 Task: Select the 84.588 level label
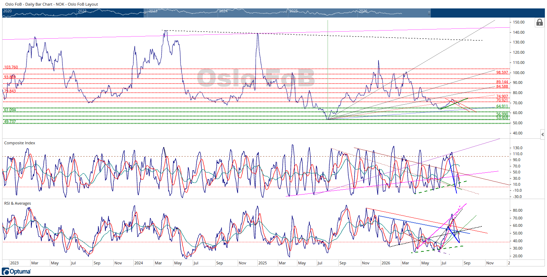pos(502,86)
